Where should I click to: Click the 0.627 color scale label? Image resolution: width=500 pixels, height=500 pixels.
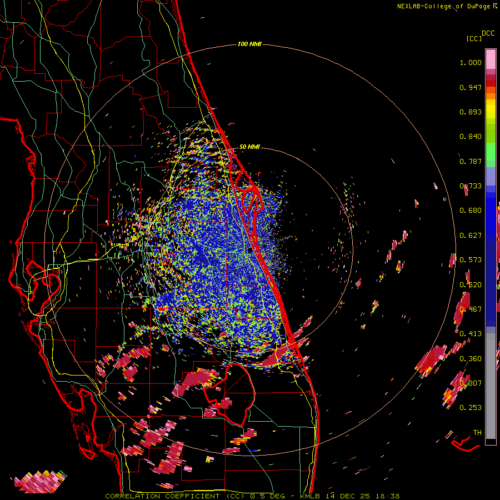(471, 236)
